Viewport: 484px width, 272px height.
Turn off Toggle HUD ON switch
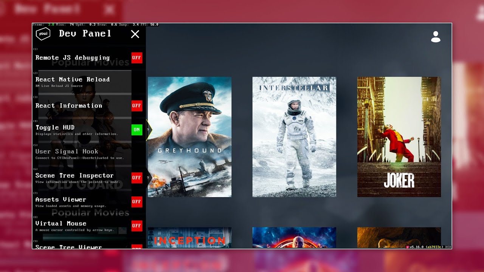pos(137,130)
